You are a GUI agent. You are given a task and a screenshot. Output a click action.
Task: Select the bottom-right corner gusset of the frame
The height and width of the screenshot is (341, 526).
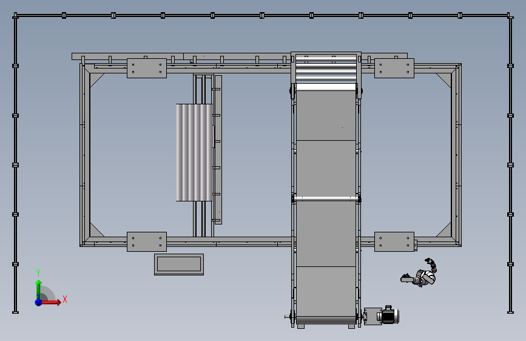pyautogui.click(x=445, y=231)
